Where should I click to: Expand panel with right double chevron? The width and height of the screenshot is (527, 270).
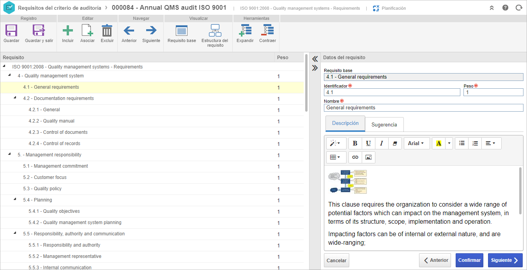(315, 68)
